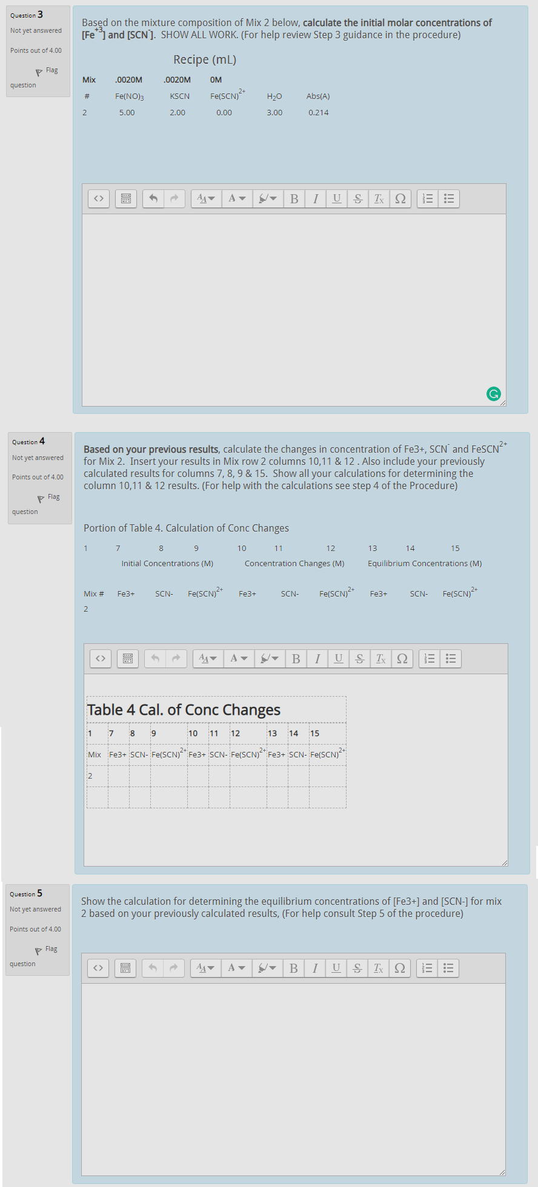Insert special character (Omega) in Question 5 editor

[x=400, y=968]
